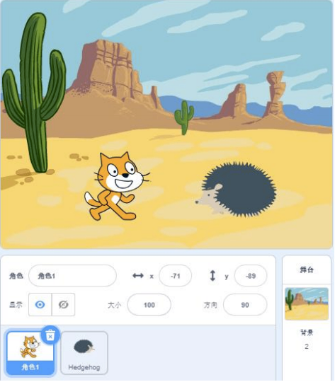Image resolution: width=335 pixels, height=382 pixels.
Task: Click the large cactus on the stage
Action: point(34,93)
